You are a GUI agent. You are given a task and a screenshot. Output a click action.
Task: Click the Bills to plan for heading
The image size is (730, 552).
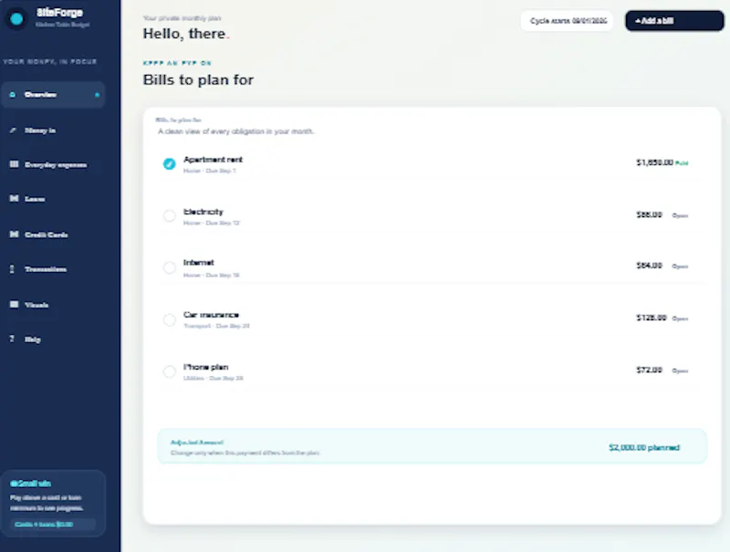(198, 80)
